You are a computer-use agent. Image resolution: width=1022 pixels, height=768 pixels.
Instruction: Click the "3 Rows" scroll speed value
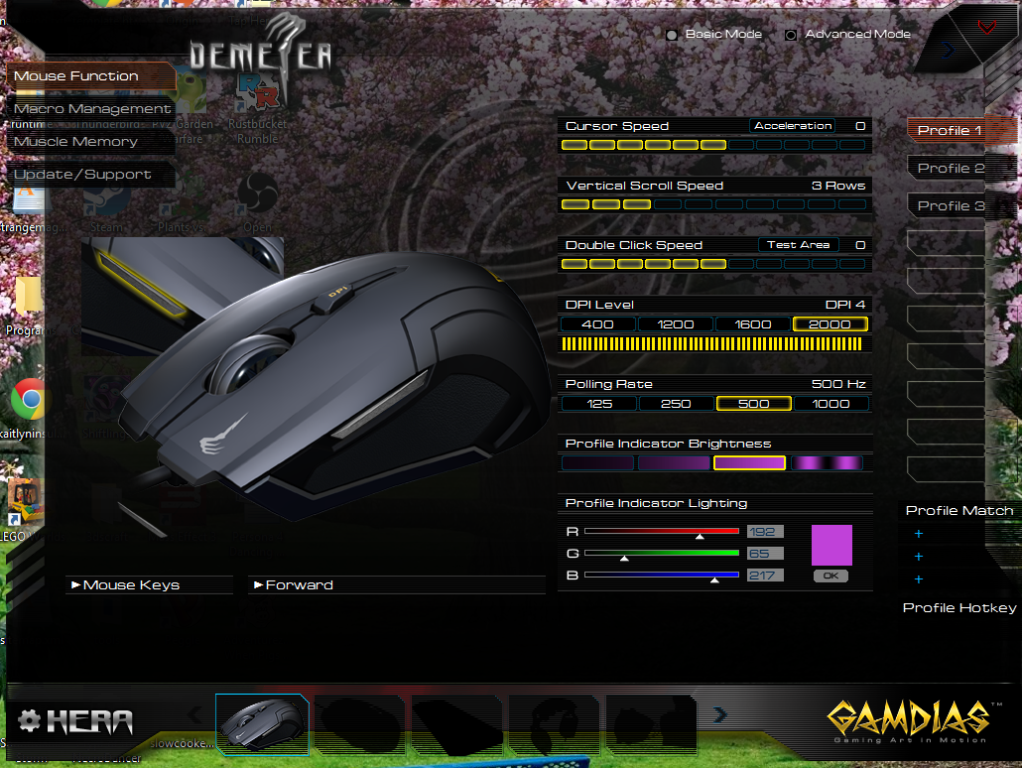tap(838, 186)
